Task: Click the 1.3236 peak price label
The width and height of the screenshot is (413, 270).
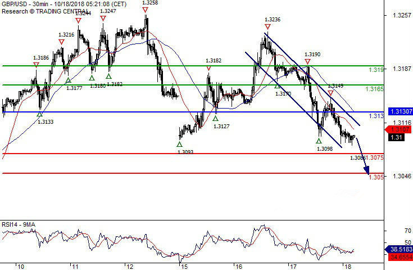Action: point(273,20)
